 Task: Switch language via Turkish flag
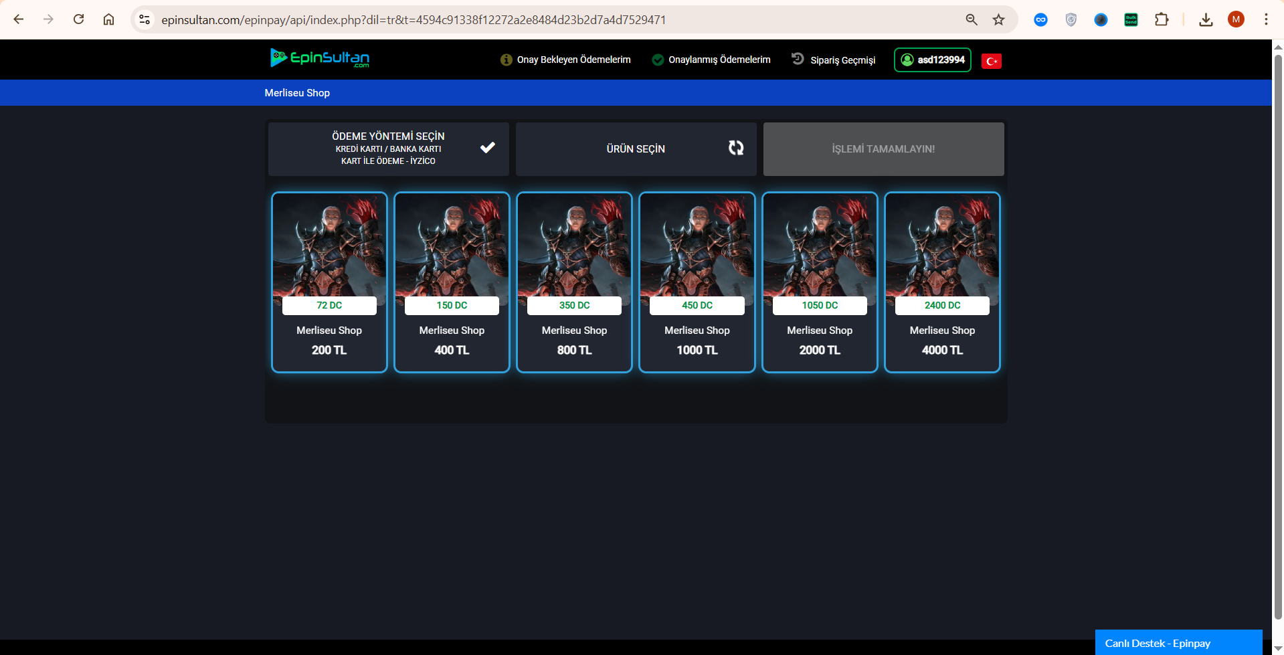click(992, 61)
